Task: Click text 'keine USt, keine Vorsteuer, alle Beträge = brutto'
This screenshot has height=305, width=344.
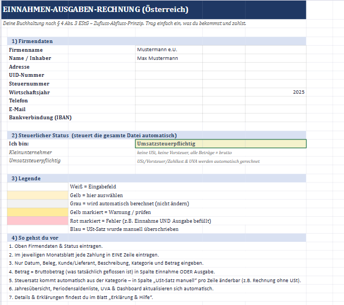Action: [x=184, y=152]
